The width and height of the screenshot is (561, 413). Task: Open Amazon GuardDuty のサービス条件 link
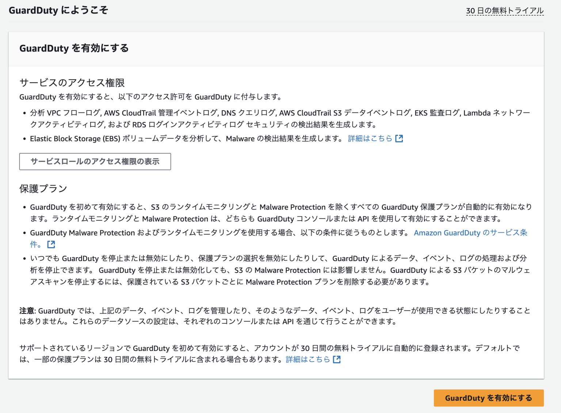coord(470,233)
